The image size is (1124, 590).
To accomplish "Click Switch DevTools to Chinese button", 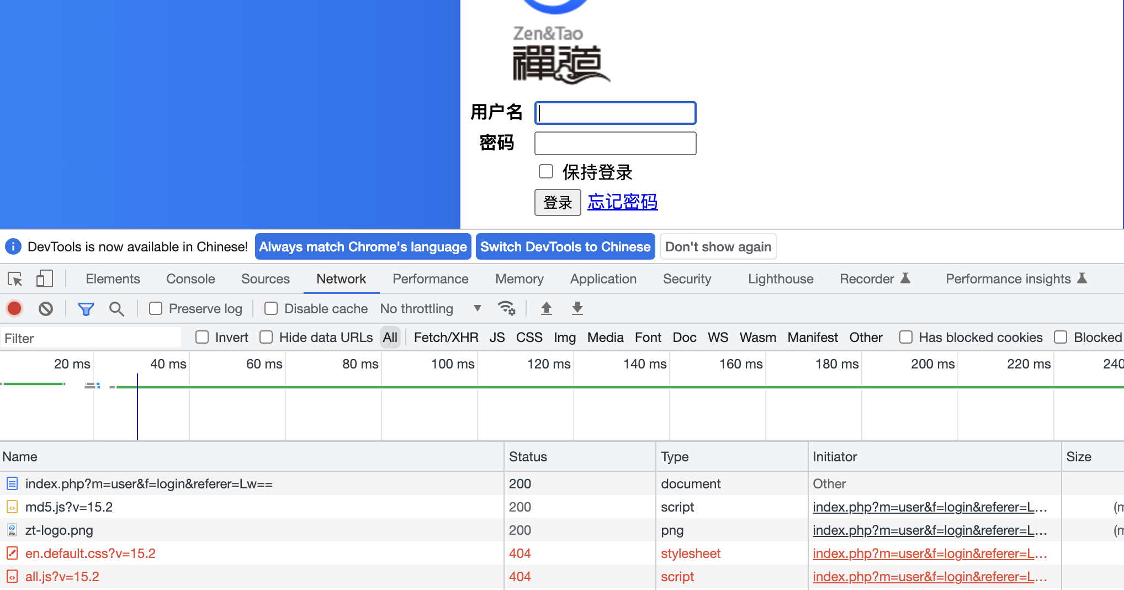I will click(x=565, y=246).
